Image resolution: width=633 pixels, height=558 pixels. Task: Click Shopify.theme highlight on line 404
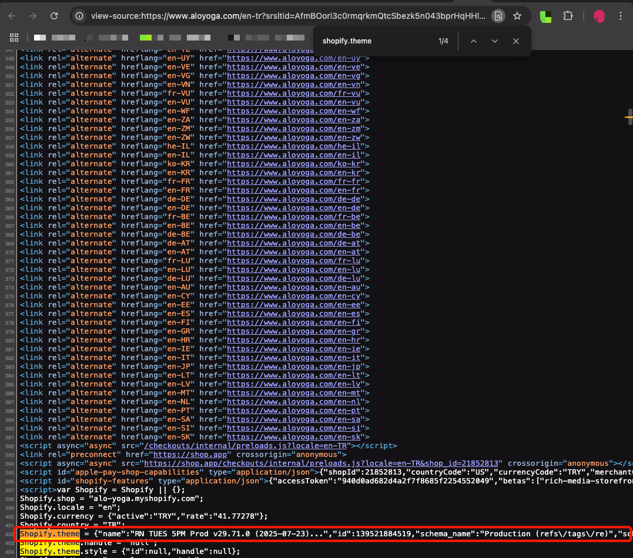(50, 552)
